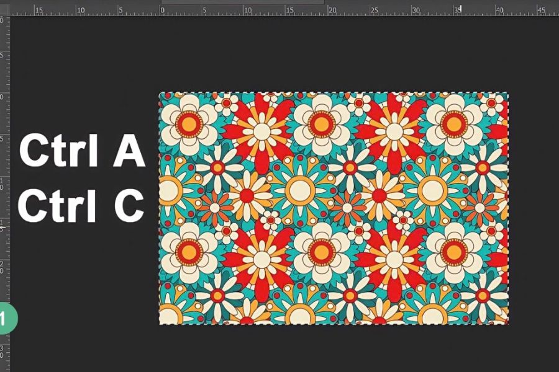Click the bottom-left corner of selection marquee
The height and width of the screenshot is (372, 559).
(160, 324)
